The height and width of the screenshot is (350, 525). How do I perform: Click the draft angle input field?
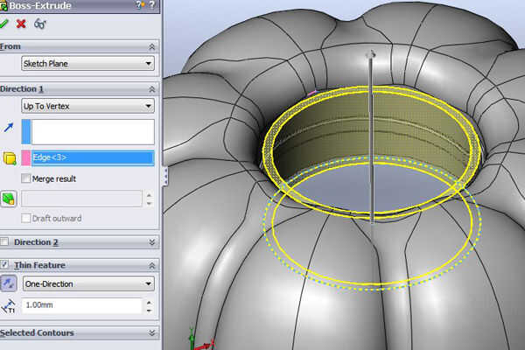click(x=81, y=199)
